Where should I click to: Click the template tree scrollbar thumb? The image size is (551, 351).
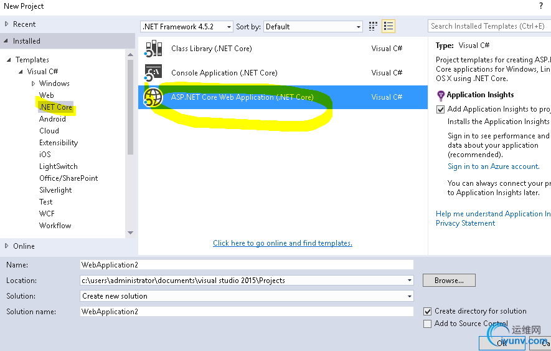(x=130, y=107)
